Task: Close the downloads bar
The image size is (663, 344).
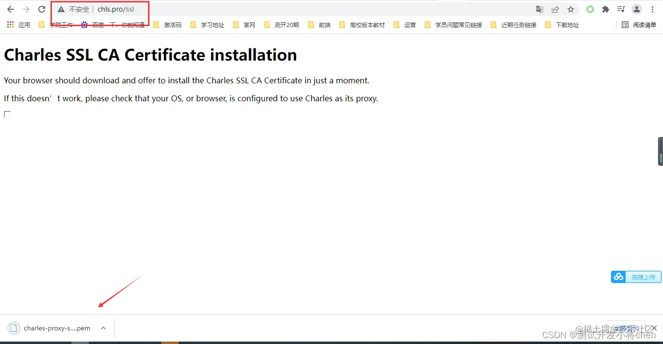Action: pos(654,328)
